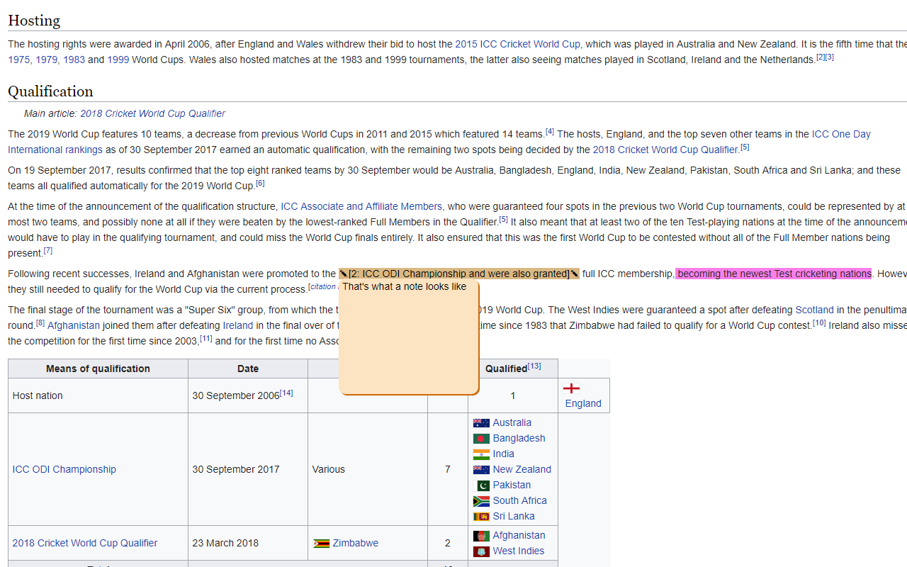This screenshot has height=567, width=907.
Task: Open the 1983 link right after 1979
Action: click(x=74, y=60)
